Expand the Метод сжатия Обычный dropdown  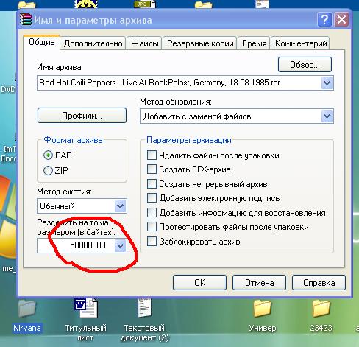tap(120, 206)
